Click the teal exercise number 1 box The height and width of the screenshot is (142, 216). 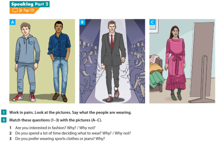[4, 112]
